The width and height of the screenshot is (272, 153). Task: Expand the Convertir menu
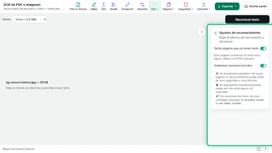(203, 6)
